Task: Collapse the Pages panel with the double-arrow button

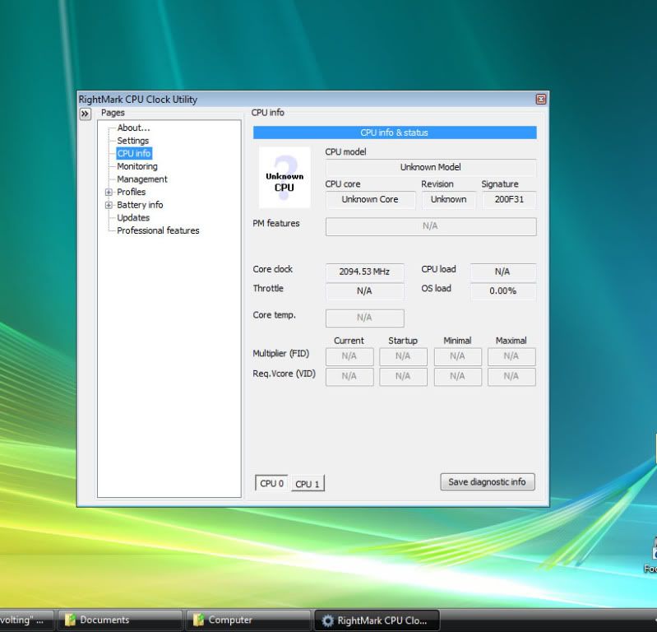Action: point(85,114)
